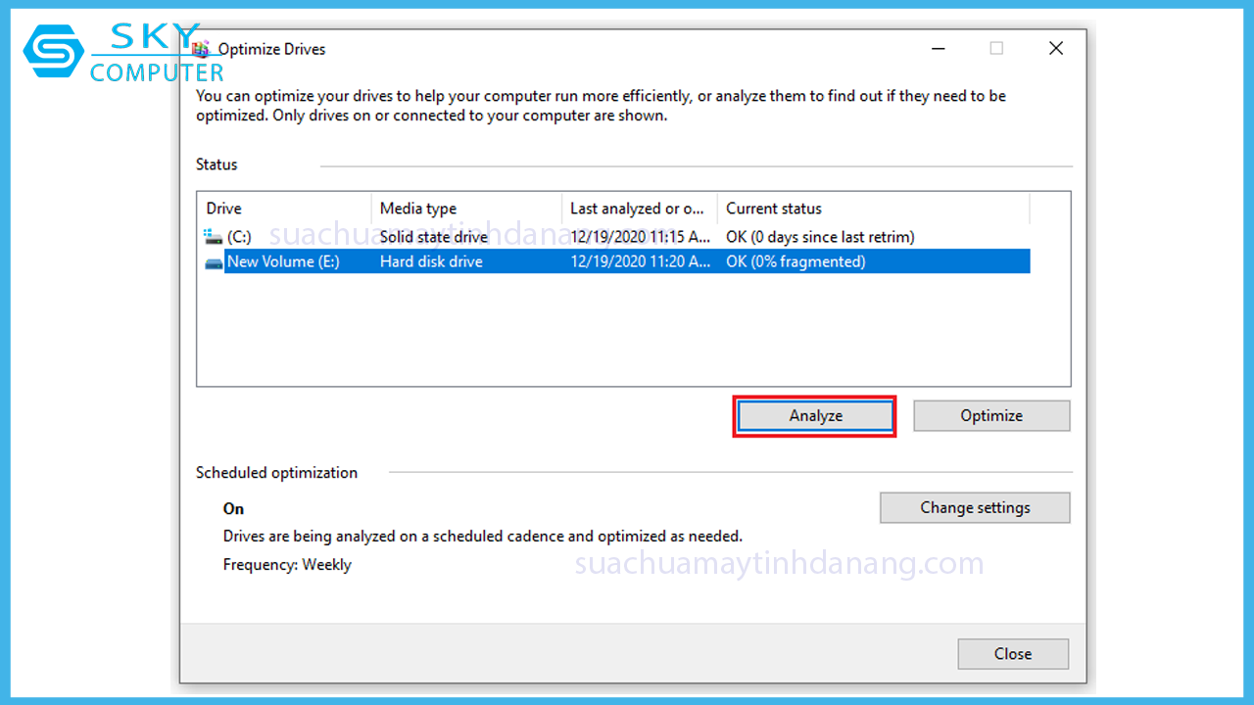Viewport: 1254px width, 705px height.
Task: Click the Close button at the bottom
Action: [x=1013, y=654]
